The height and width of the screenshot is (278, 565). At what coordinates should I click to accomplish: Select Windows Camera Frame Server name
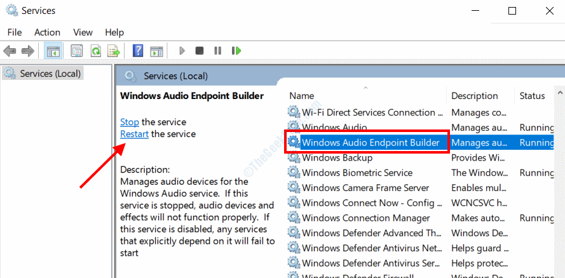pos(365,188)
